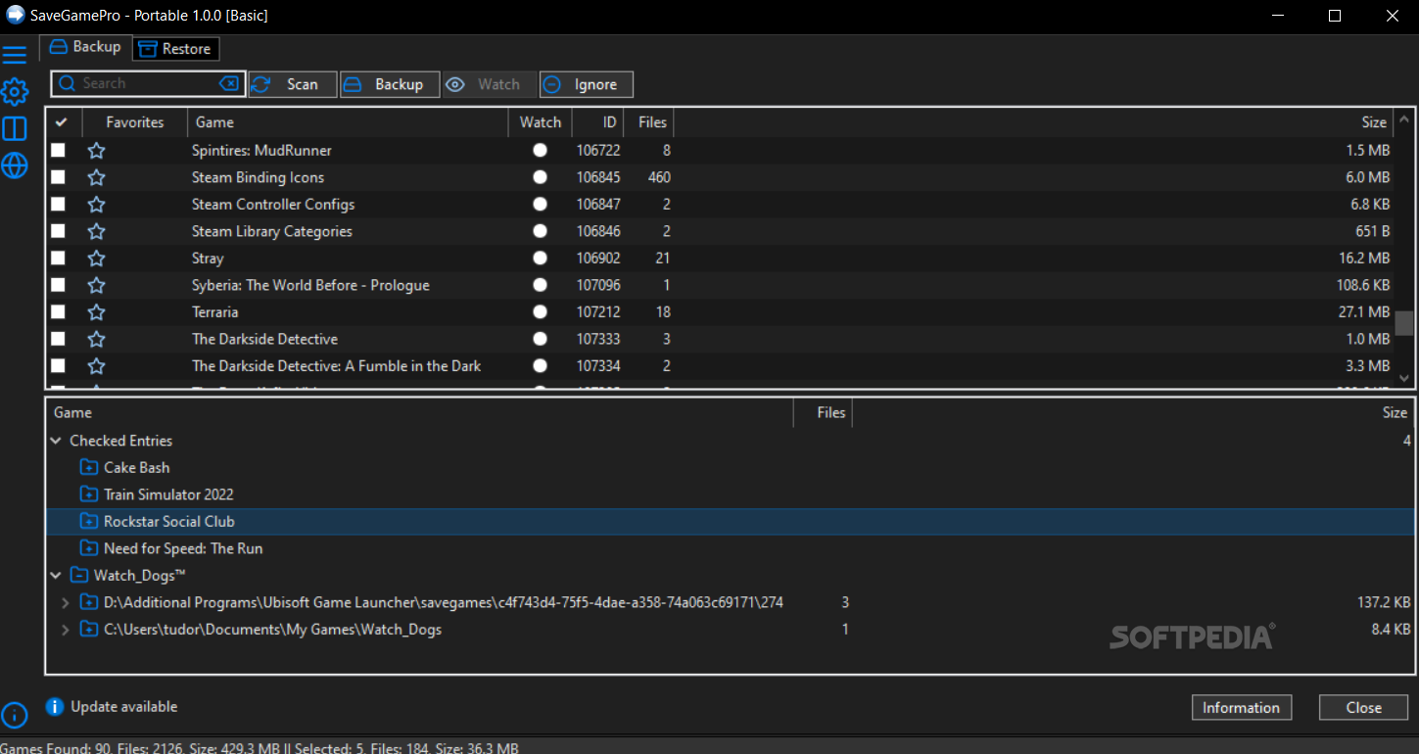Open the info icon at sidebar bottom
This screenshot has height=754, width=1419.
(14, 715)
